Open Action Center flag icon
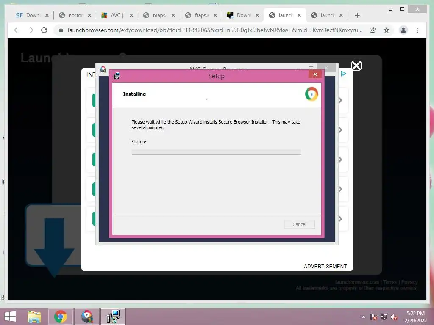This screenshot has width=434, height=325. tap(373, 317)
